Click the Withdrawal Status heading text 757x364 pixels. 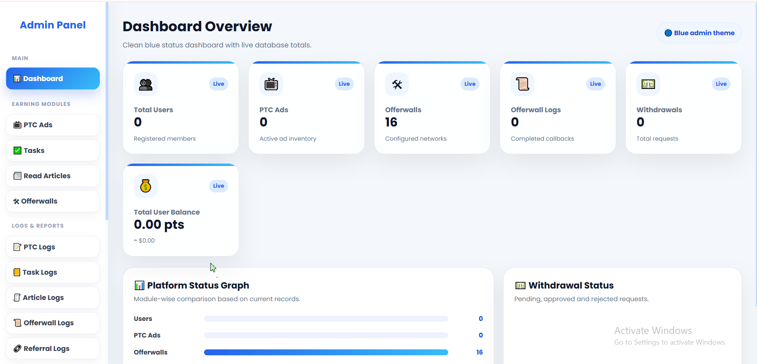(x=571, y=285)
